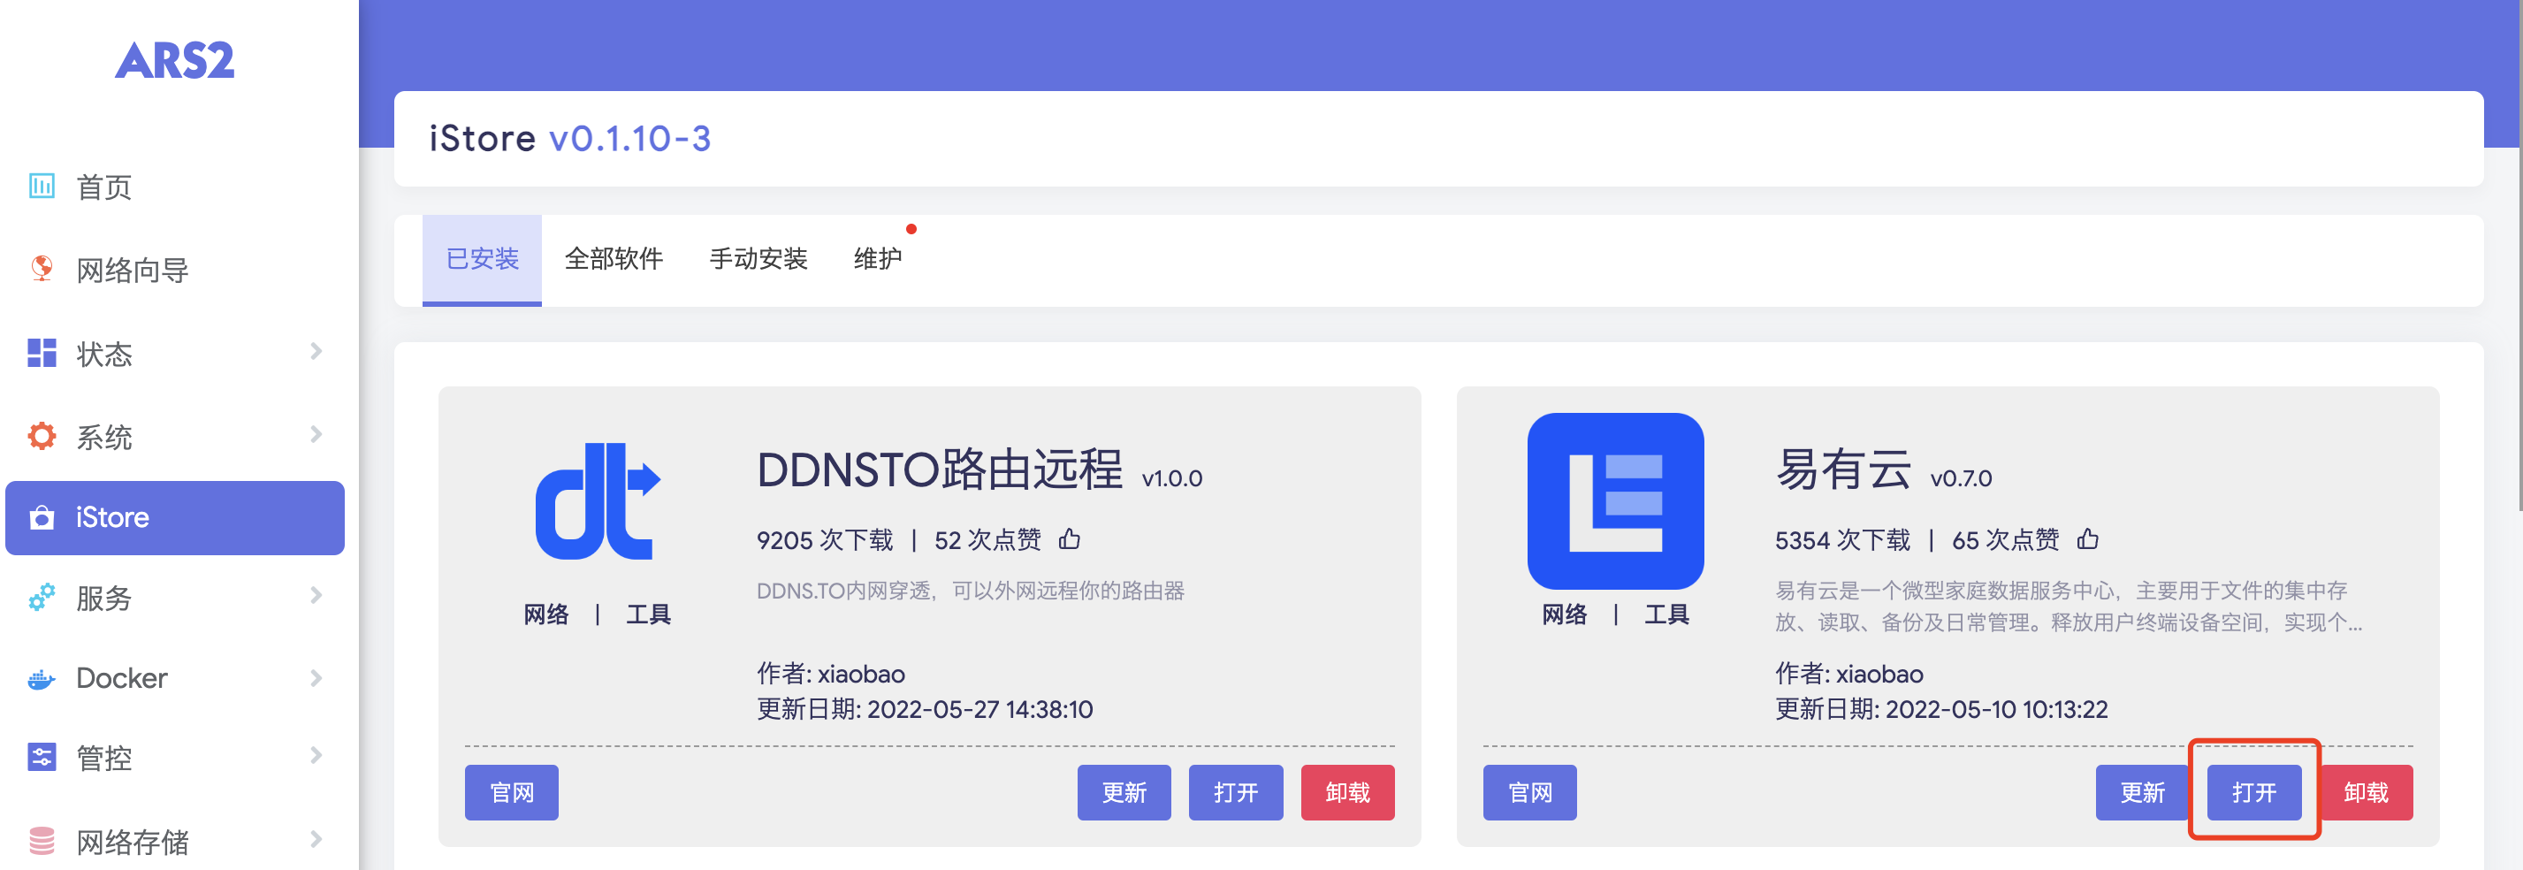Like 易有云 with the thumbs-up icon
Viewport: 2523px width, 870px height.
2088,538
